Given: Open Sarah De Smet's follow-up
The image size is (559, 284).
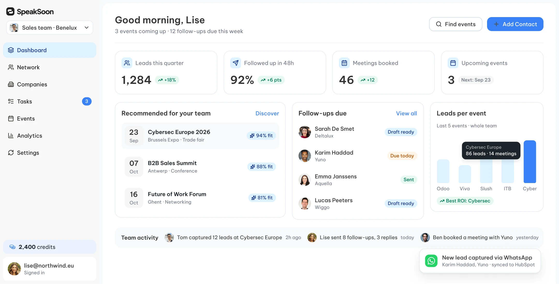Looking at the screenshot, I should click(x=358, y=132).
